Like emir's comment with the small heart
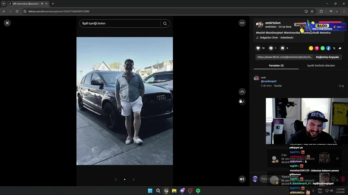Image resolution: width=348 pixels, height=195 pixels. click(x=340, y=86)
